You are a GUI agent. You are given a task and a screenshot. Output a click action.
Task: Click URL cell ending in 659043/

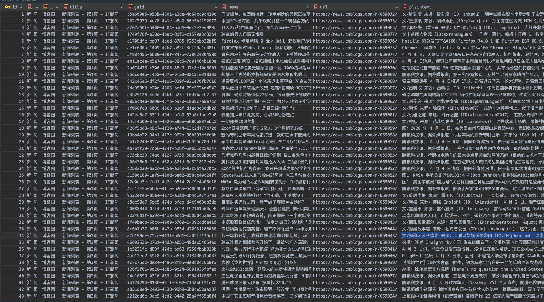point(355,236)
